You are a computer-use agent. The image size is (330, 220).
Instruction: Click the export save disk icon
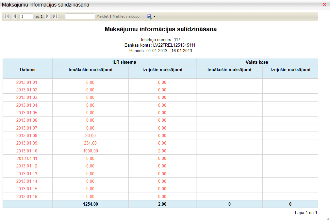click(149, 16)
